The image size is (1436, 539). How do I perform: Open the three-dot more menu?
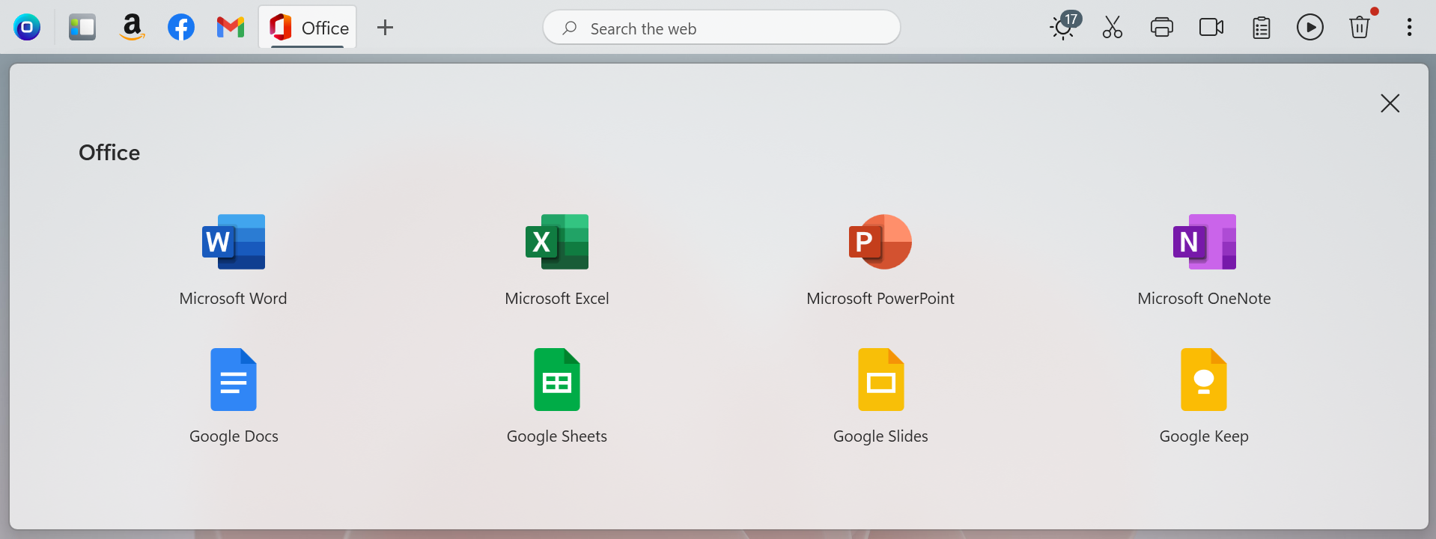pyautogui.click(x=1410, y=28)
